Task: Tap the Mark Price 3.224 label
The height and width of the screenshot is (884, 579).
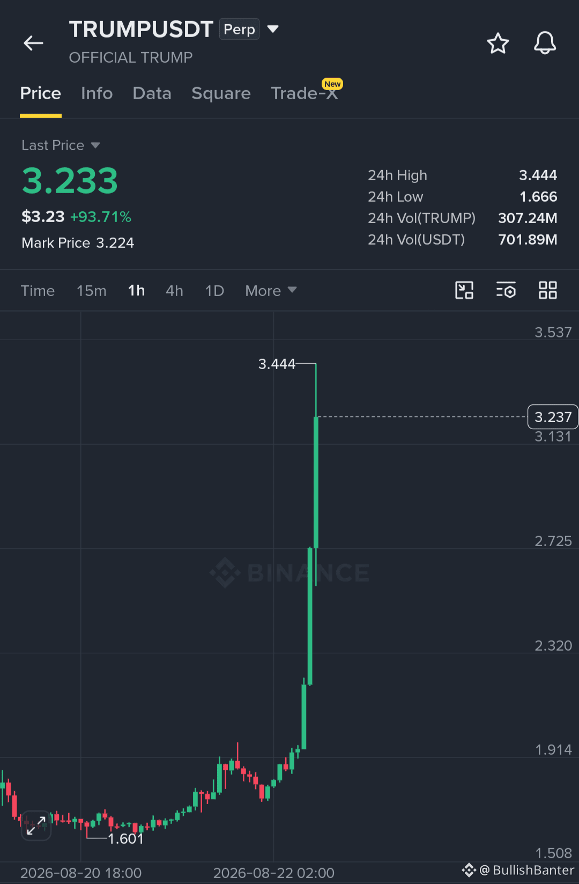Action: [78, 243]
